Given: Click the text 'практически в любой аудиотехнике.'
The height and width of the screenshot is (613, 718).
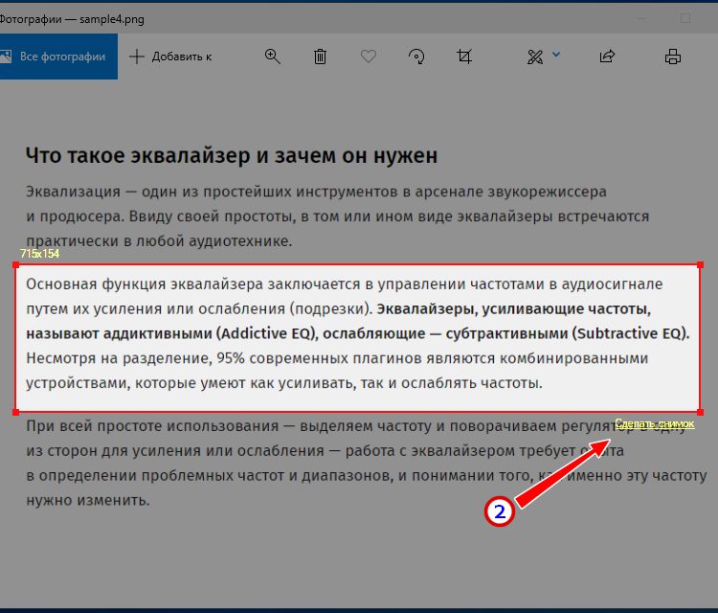Looking at the screenshot, I should (x=159, y=241).
